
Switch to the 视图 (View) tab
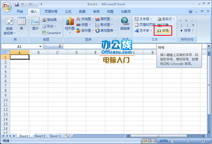tap(110, 12)
